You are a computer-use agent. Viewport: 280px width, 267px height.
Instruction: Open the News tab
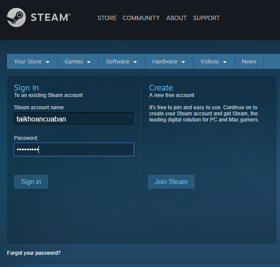coord(249,62)
